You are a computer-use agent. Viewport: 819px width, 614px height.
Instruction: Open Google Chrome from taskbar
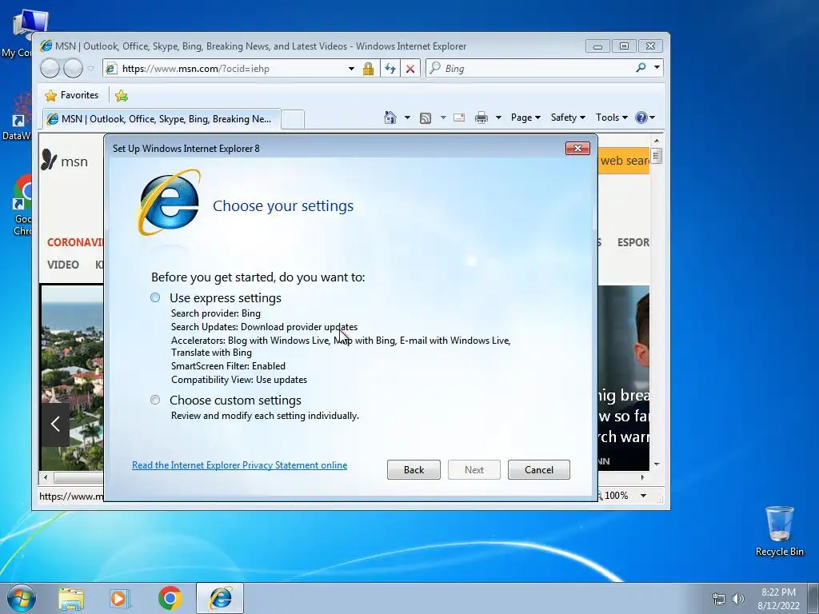(170, 598)
